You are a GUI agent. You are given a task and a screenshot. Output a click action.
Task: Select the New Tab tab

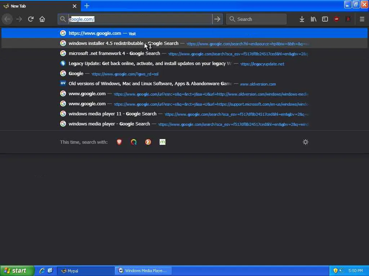click(40, 6)
